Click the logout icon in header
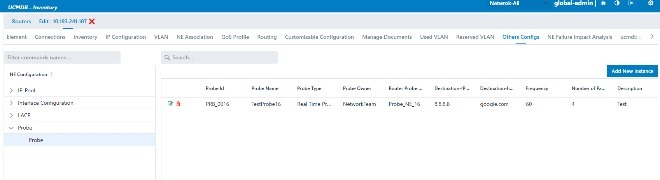Screen dimensions: 660x180 [x=630, y=3]
